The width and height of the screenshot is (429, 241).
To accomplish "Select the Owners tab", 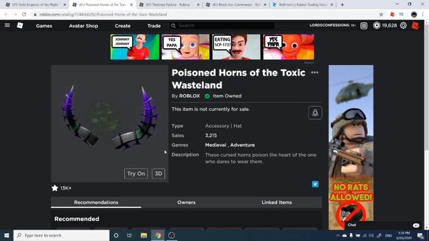I will pos(186,202).
